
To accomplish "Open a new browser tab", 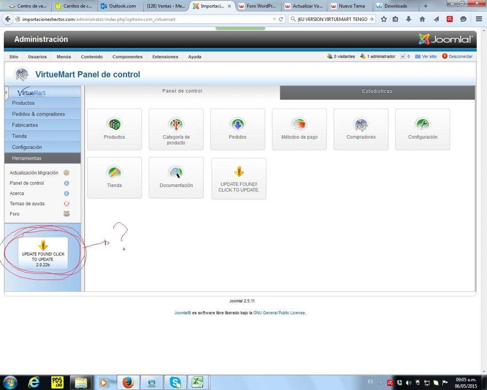I will pyautogui.click(x=425, y=6).
